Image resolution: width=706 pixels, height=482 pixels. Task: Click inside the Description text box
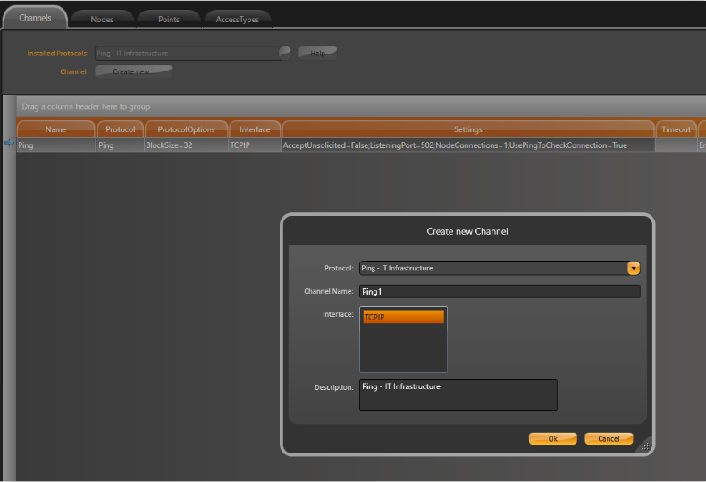(458, 395)
